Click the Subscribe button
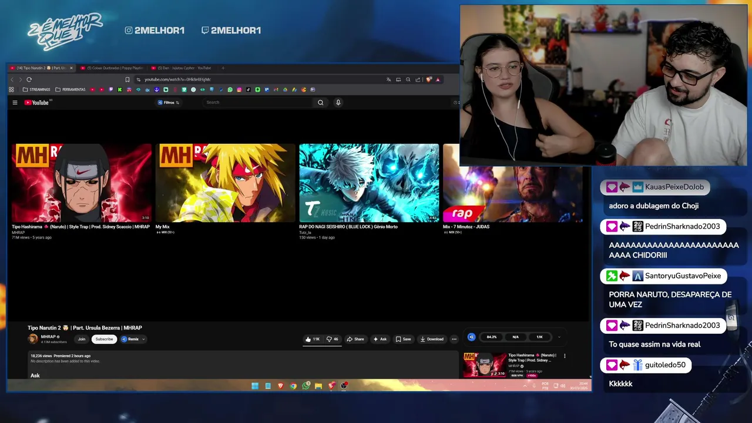The width and height of the screenshot is (752, 423). (104, 339)
